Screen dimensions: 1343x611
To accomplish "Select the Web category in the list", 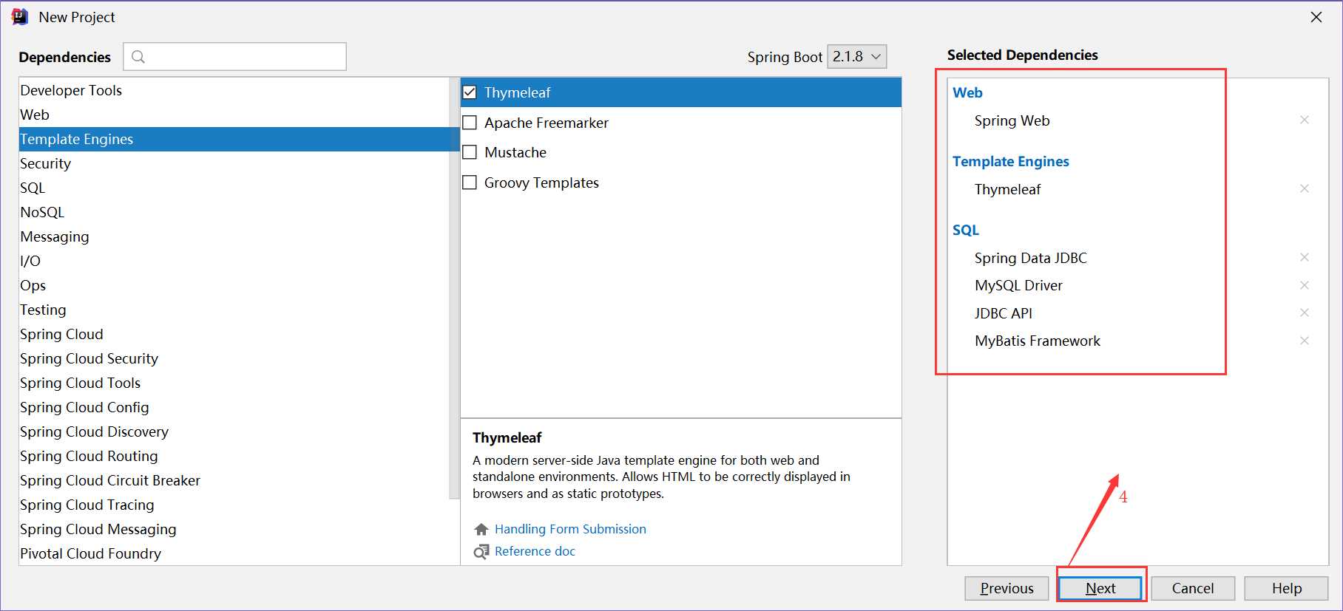I will pyautogui.click(x=234, y=115).
